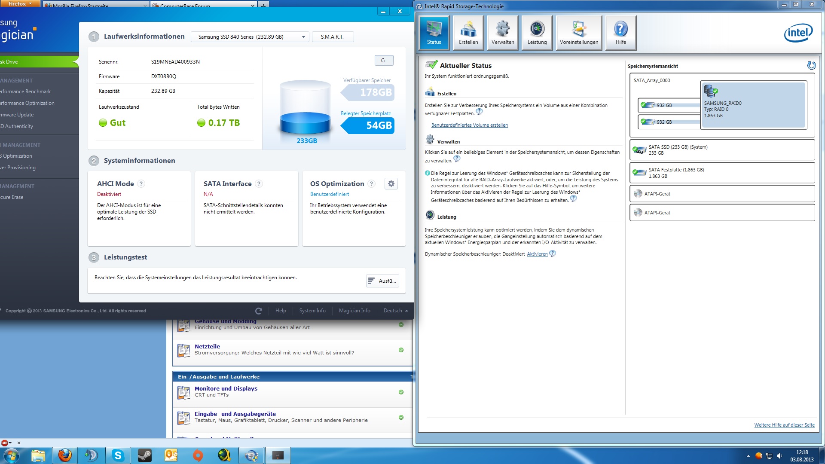The width and height of the screenshot is (825, 464).
Task: Click the refresh icon beside Help
Action: point(258,311)
